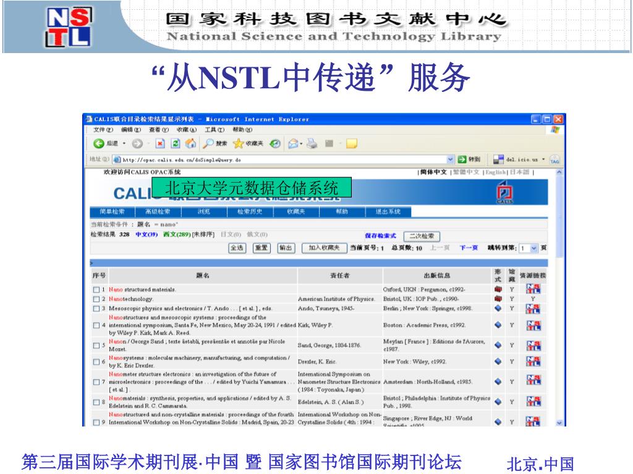The image size is (633, 474).
Task: Click the 中文(39) results link
Action: [147, 235]
